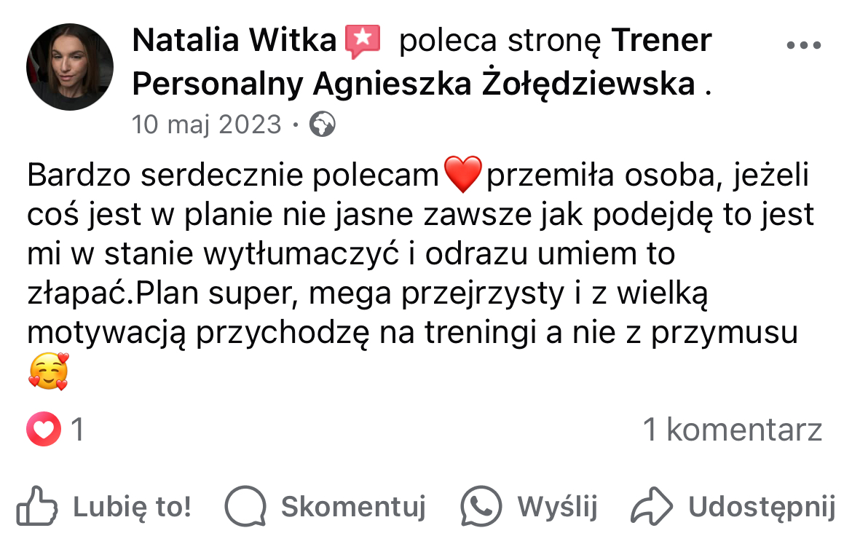The width and height of the screenshot is (852, 544).
Task: Click the red heart emoji in post
Action: [x=462, y=176]
